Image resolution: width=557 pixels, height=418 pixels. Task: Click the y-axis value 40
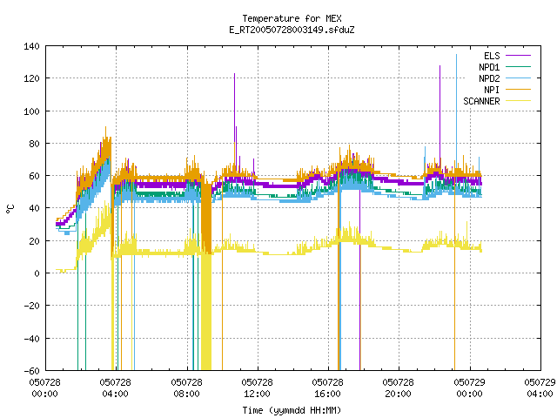coord(34,208)
